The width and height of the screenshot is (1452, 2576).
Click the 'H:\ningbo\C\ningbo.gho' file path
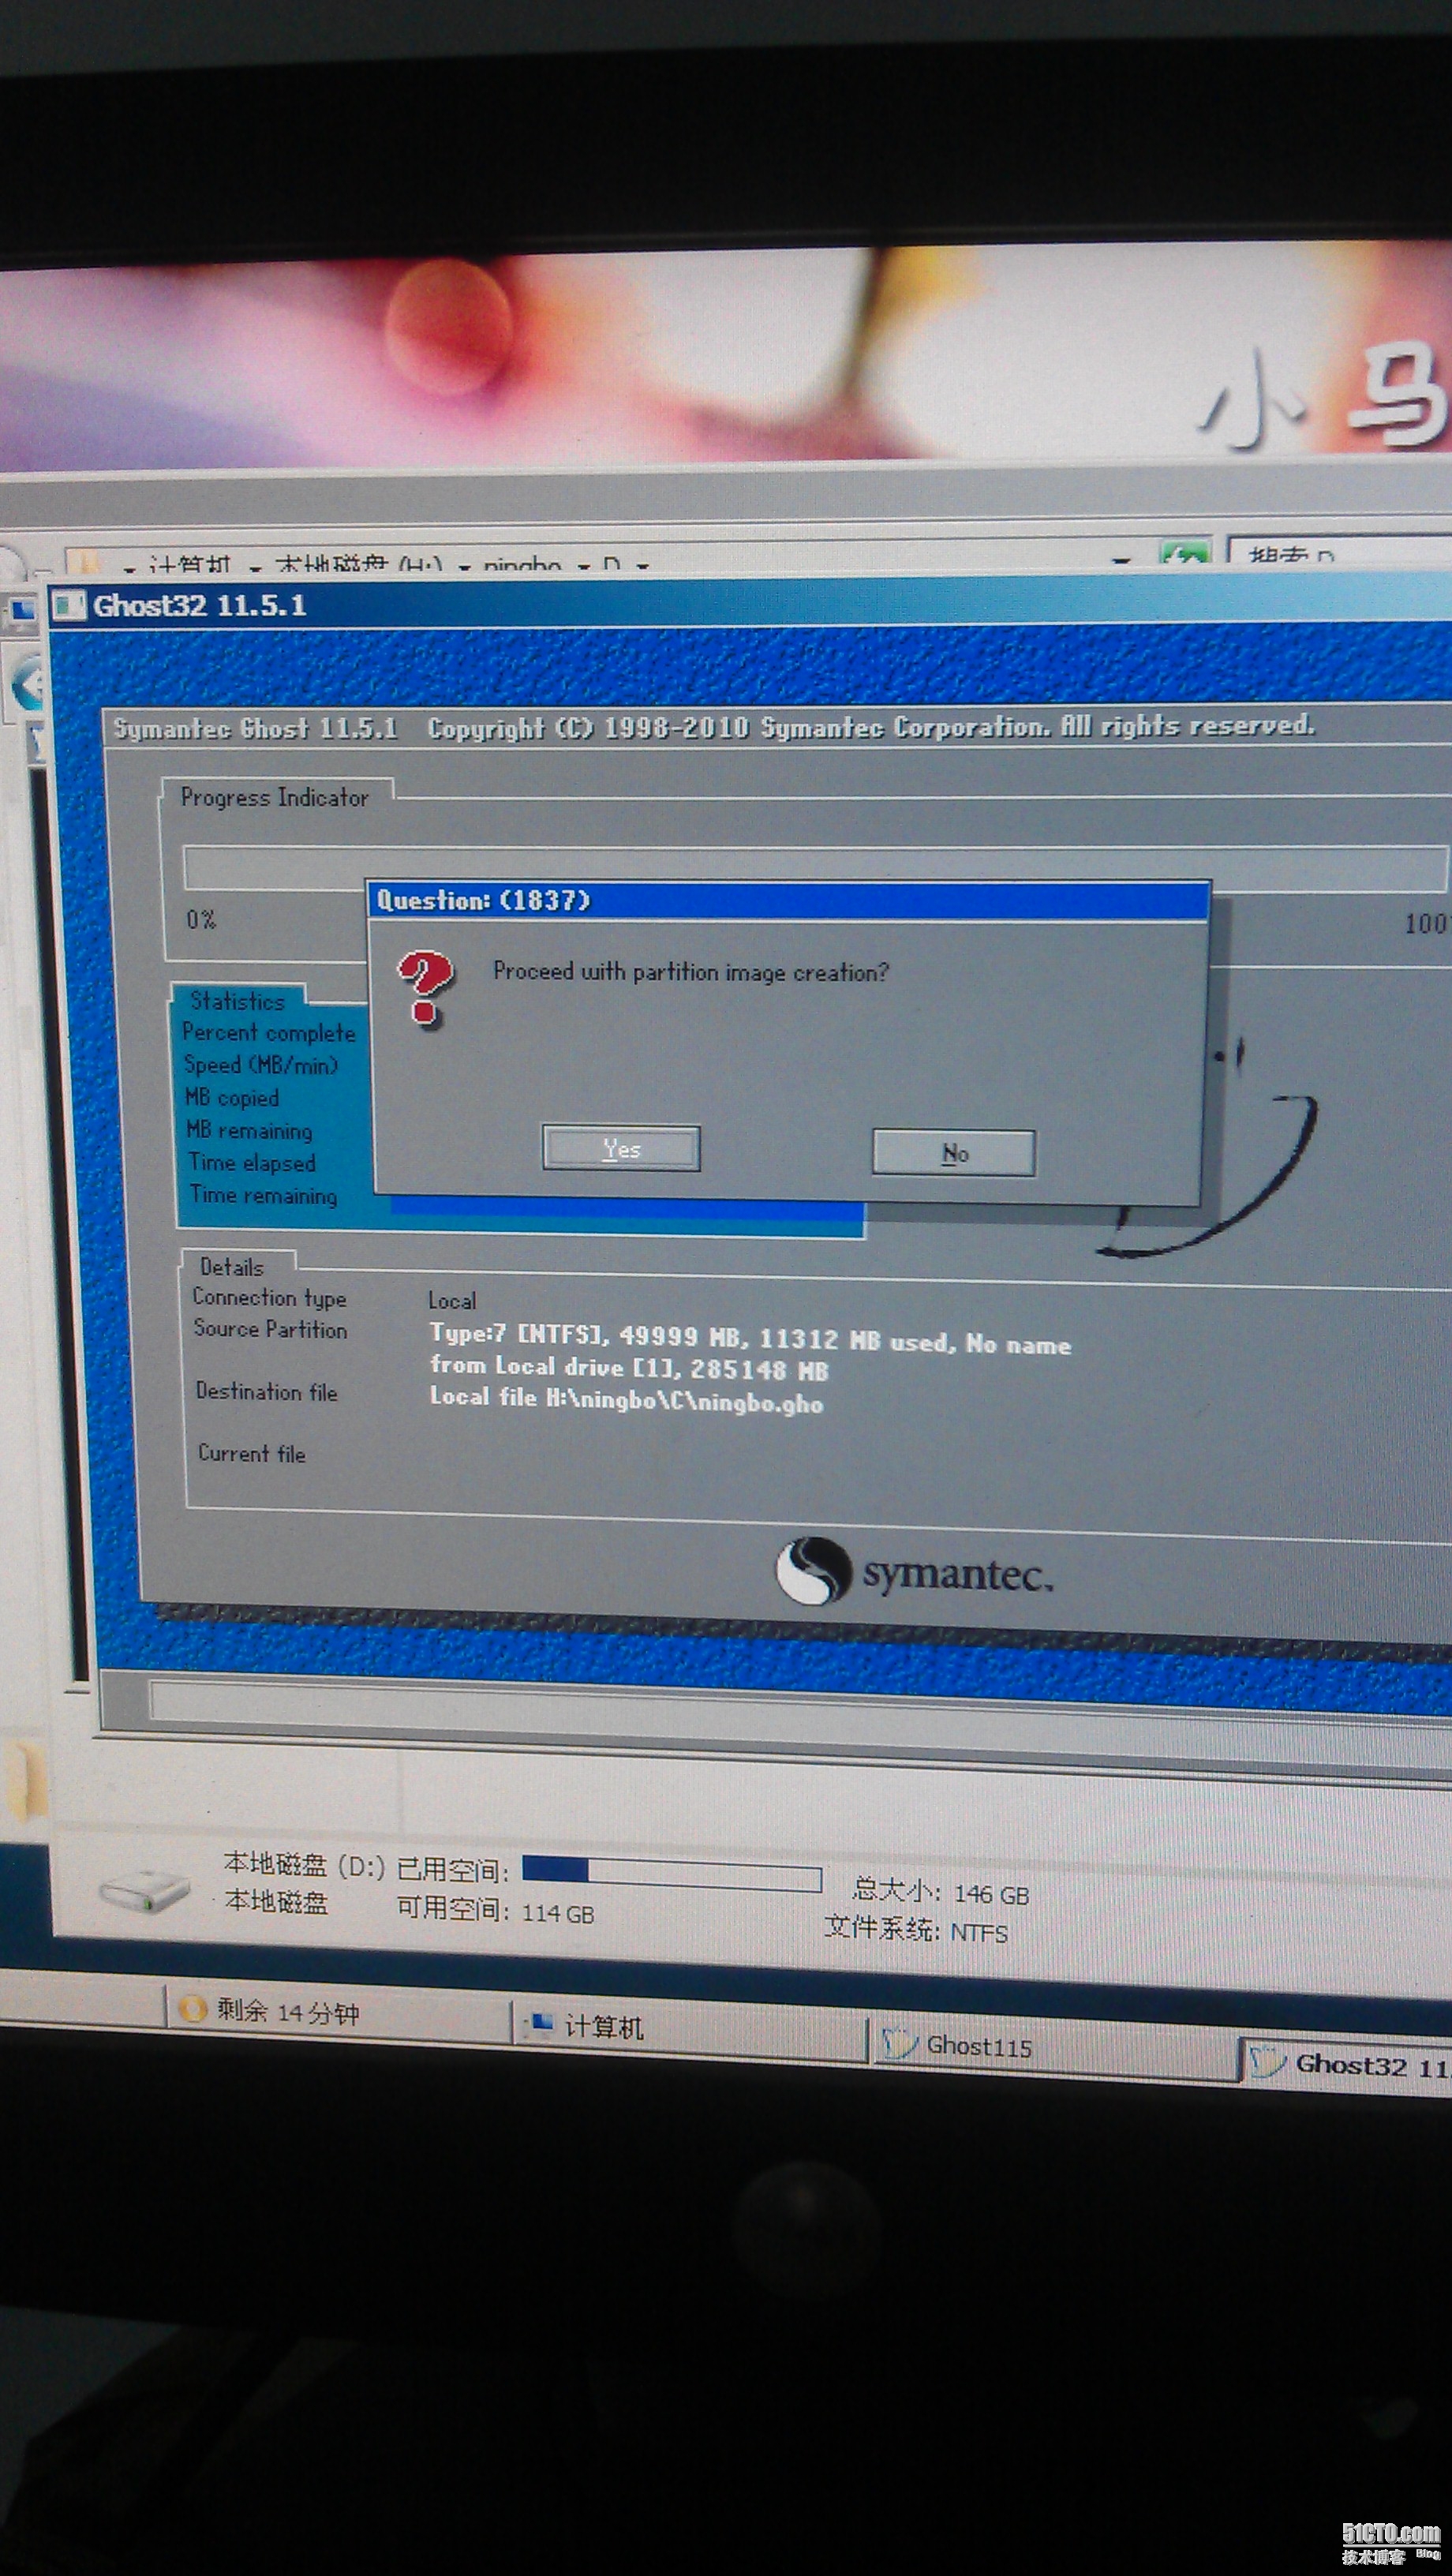(x=684, y=1400)
